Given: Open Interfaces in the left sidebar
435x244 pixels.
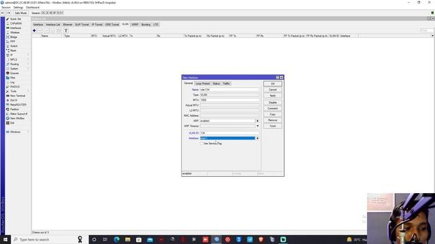Looking at the screenshot, I should point(16,28).
